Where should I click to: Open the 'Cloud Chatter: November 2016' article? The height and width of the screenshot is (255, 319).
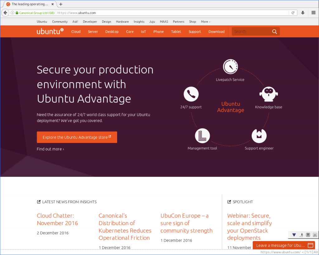[57, 219]
